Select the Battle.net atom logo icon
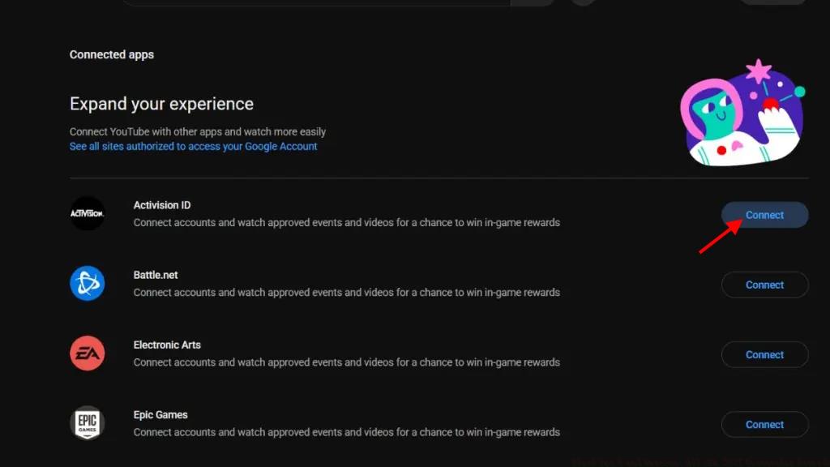This screenshot has height=467, width=830. coord(87,284)
